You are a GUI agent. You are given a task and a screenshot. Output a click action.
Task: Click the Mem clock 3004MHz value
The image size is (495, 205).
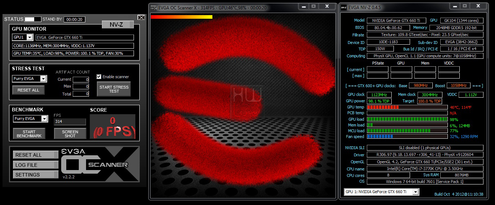(430, 95)
